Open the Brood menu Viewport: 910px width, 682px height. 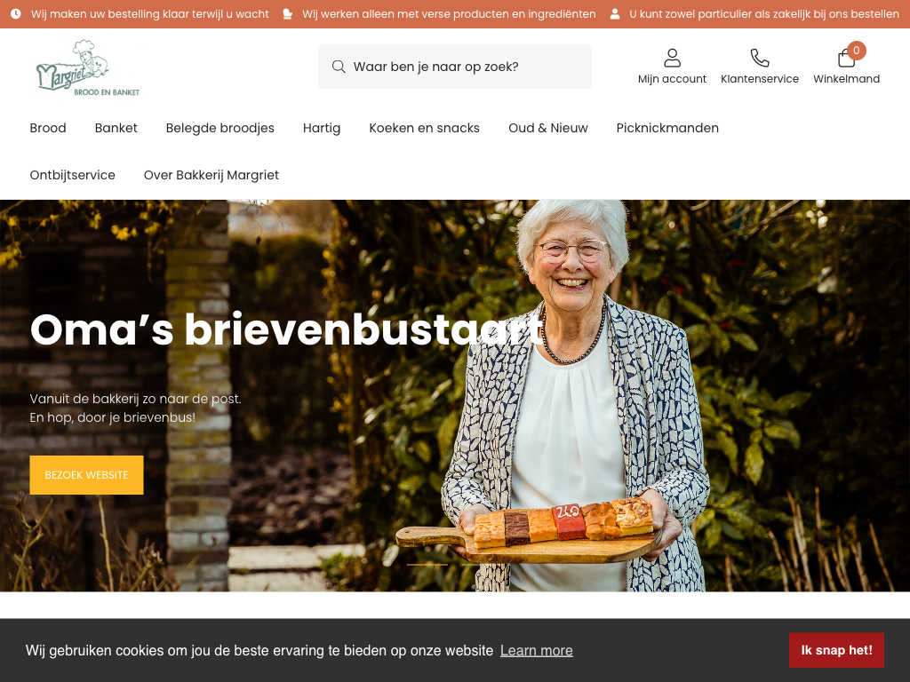pyautogui.click(x=48, y=128)
